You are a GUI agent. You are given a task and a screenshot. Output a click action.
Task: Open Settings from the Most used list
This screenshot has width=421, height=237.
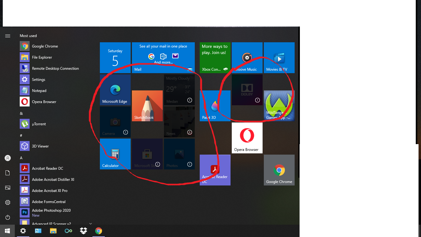pos(55,80)
